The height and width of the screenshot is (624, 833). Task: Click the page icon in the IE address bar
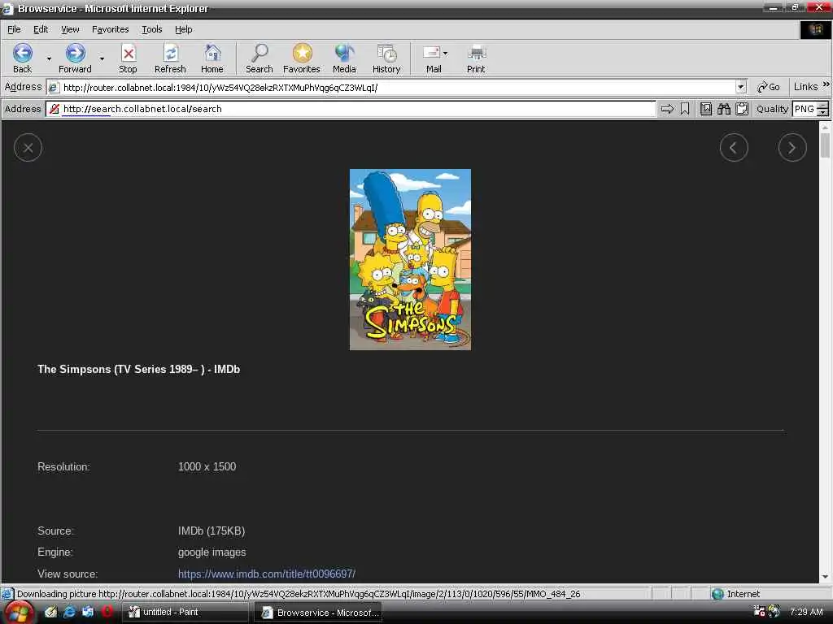pyautogui.click(x=54, y=87)
